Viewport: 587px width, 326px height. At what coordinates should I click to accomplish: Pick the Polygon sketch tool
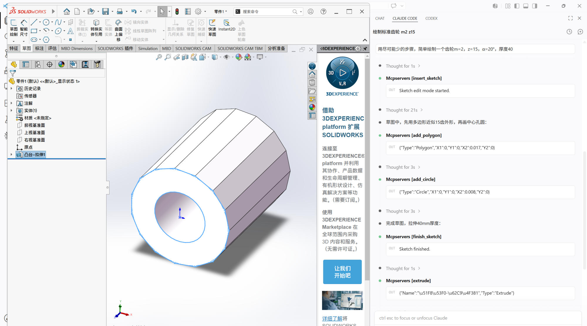46,39
